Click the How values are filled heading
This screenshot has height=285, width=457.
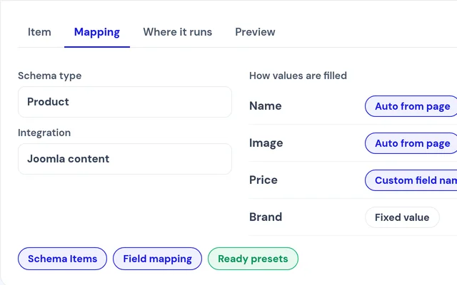298,76
